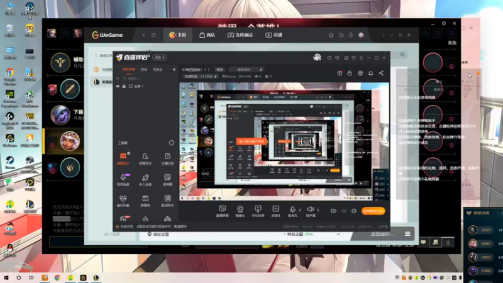Click the 修改 button beside stream title
This screenshot has width=503, height=283.
(x=219, y=69)
